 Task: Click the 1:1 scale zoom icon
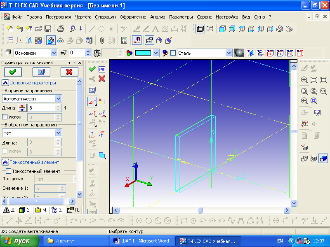tap(323, 91)
